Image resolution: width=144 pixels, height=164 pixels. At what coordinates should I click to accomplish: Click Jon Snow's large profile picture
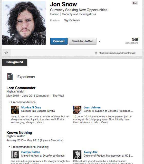click(x=24, y=22)
